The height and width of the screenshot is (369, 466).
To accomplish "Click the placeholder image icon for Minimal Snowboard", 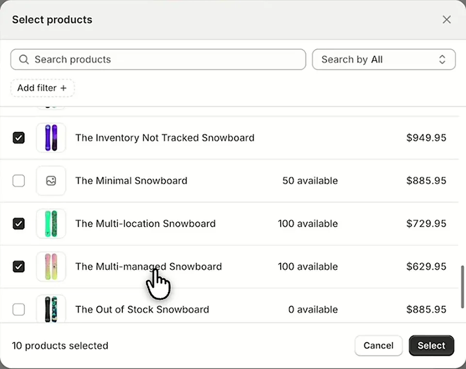I will pyautogui.click(x=51, y=181).
